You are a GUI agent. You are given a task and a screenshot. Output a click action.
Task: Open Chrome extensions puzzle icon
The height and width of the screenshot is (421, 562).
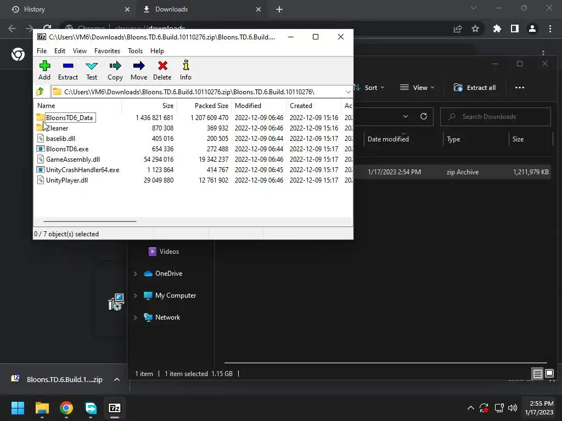(x=497, y=29)
